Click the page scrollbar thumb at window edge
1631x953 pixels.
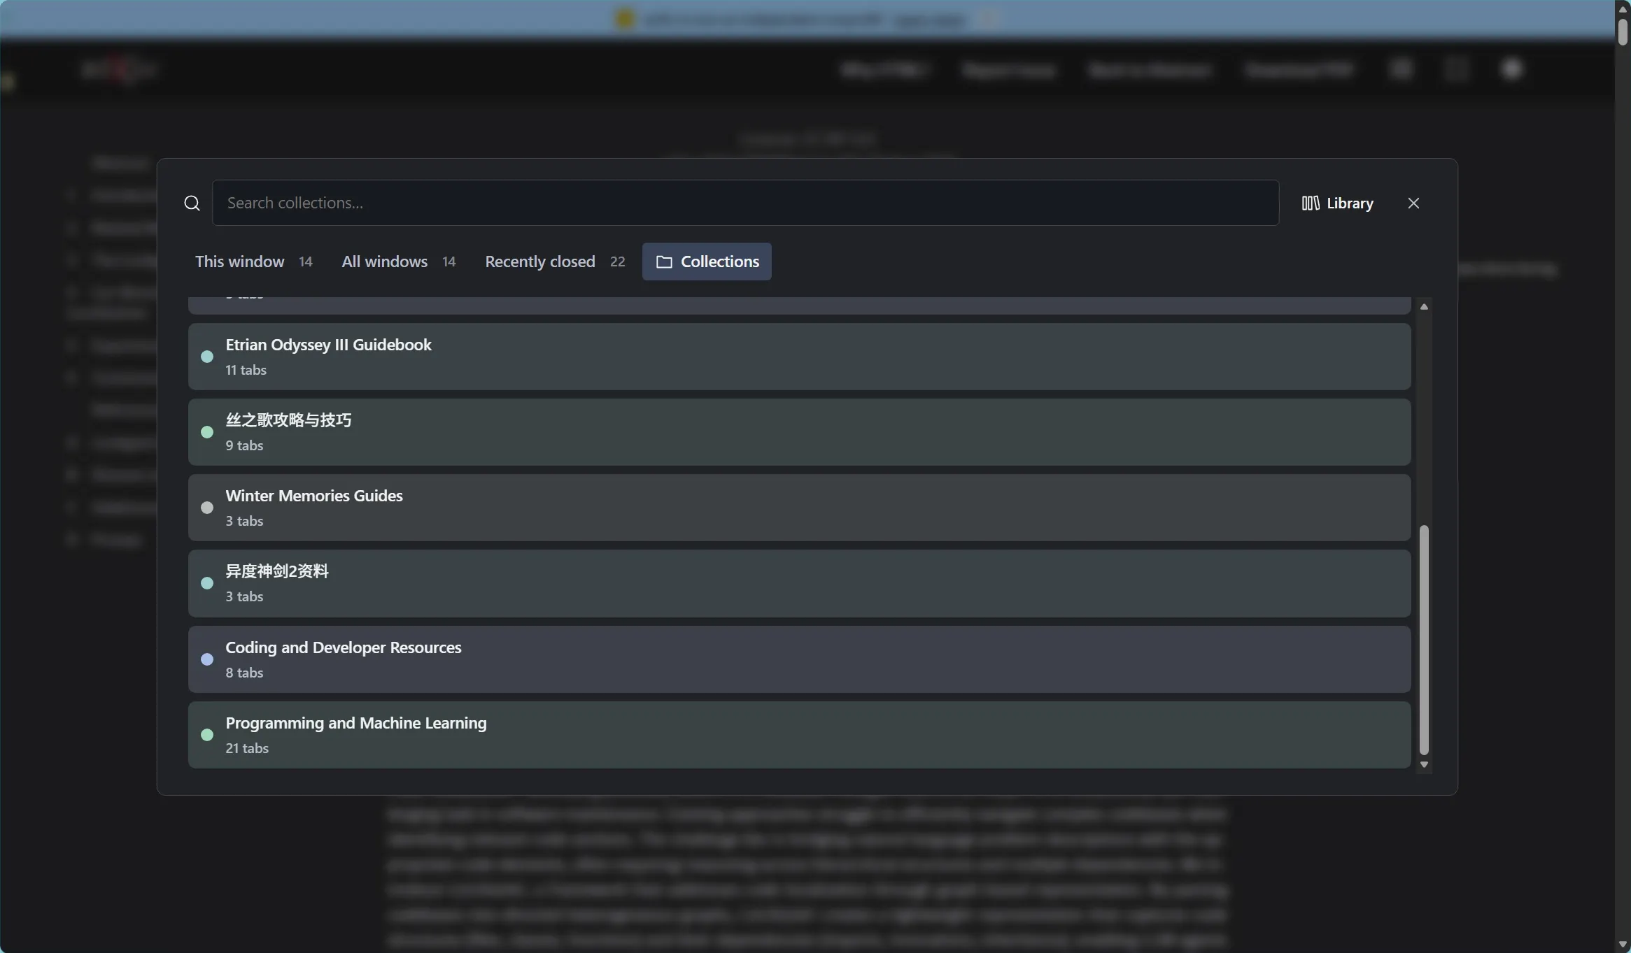[x=1623, y=32]
